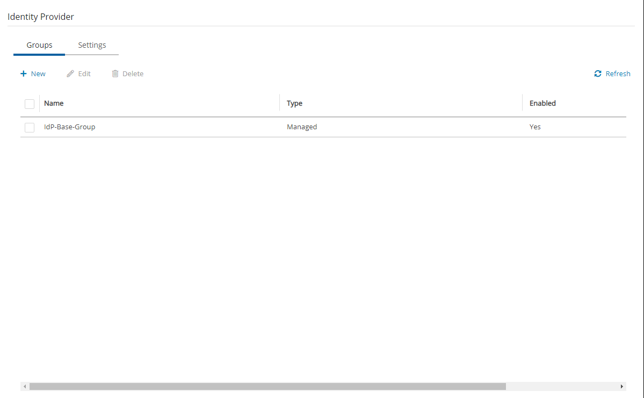This screenshot has height=398, width=644.
Task: Click the horizontal scrollbar thumb
Action: pos(267,386)
